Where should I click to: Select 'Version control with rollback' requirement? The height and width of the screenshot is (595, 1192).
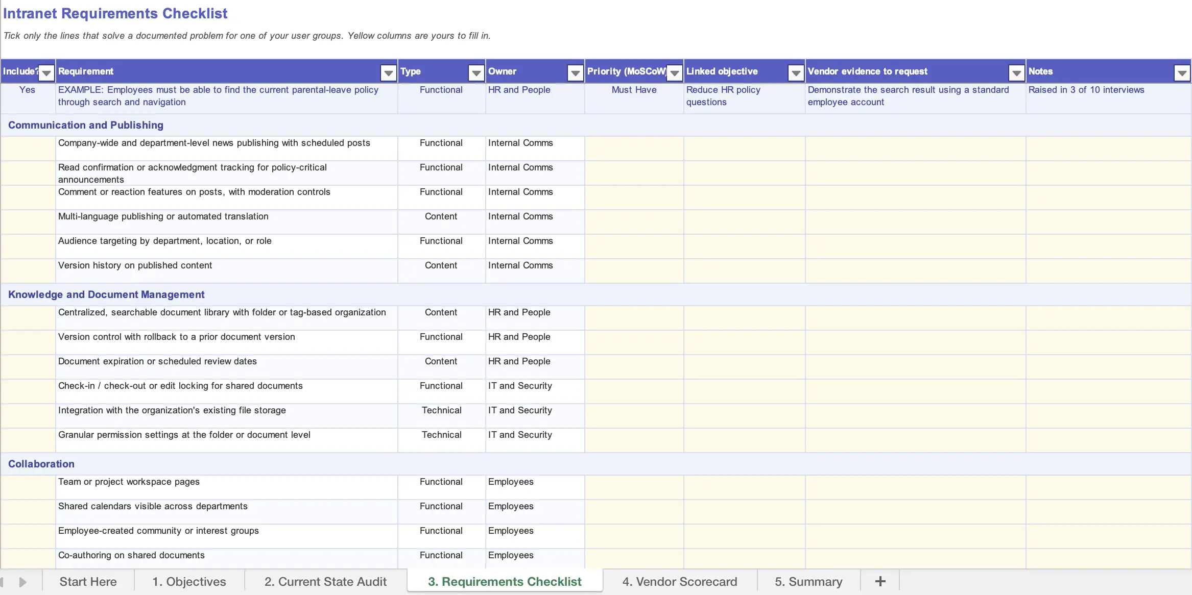226,342
